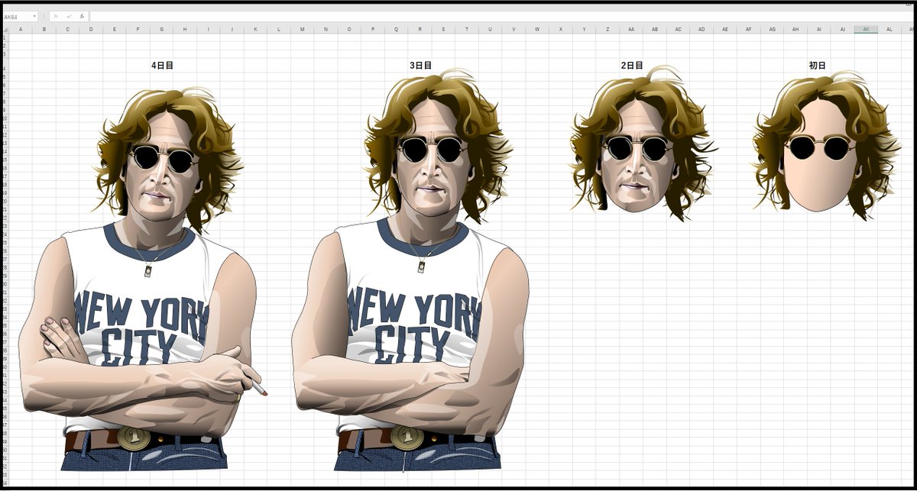Select column AF header
The width and height of the screenshot is (917, 491).
pos(748,30)
